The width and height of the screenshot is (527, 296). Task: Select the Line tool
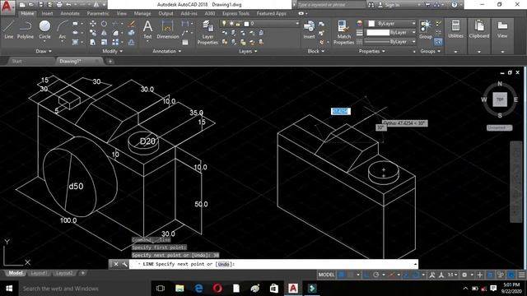coord(9,30)
